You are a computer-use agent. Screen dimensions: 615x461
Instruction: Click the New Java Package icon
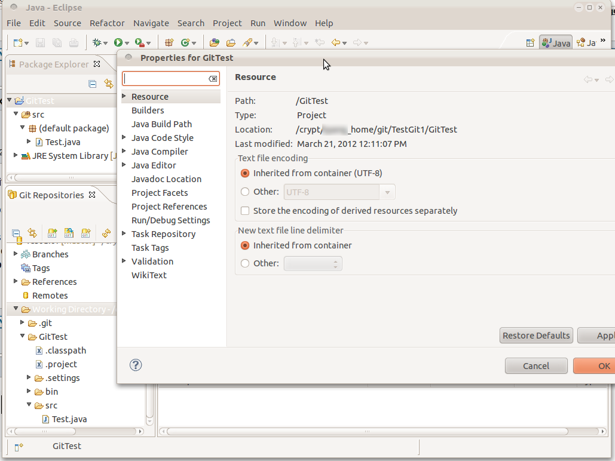click(x=169, y=43)
